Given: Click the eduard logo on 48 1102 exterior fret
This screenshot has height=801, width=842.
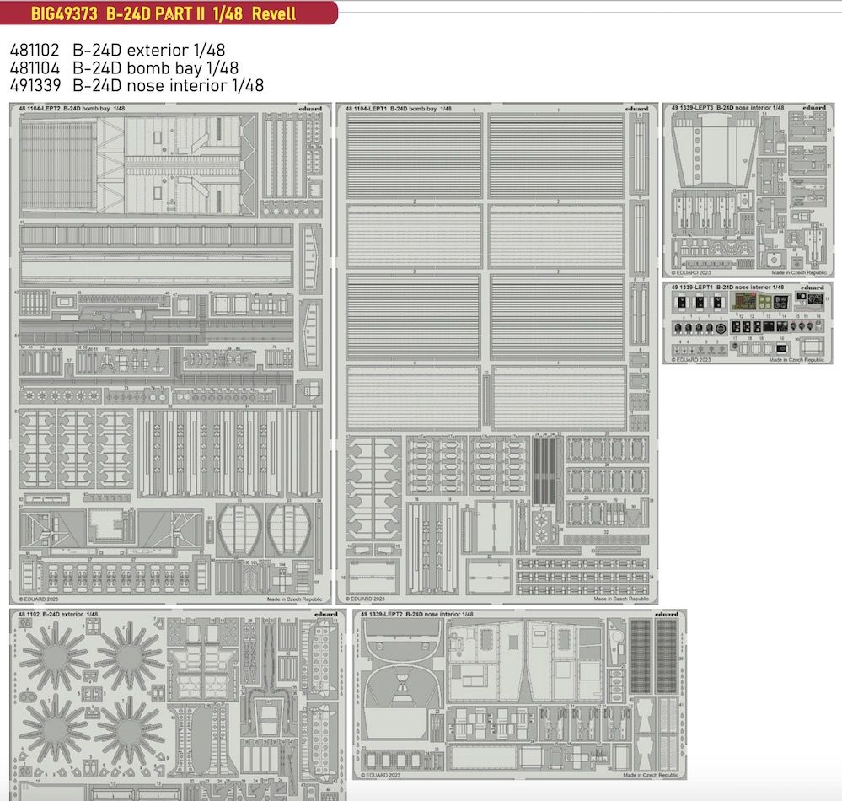Looking at the screenshot, I should 330,615.
